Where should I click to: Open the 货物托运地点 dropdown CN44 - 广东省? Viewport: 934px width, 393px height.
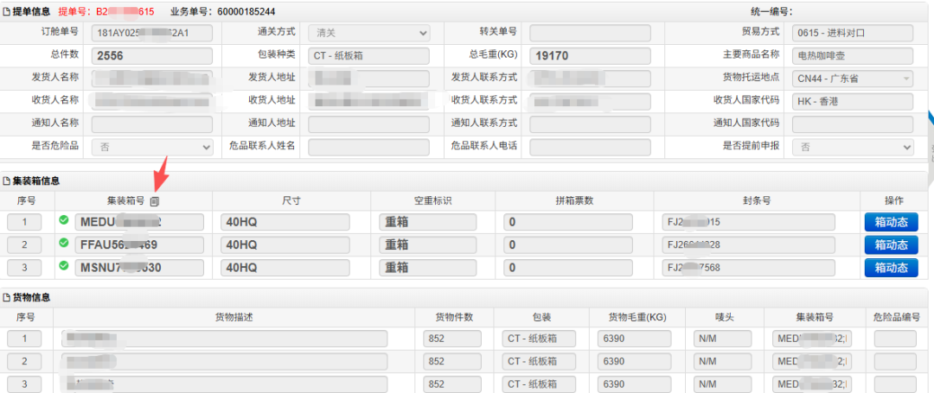pos(853,78)
